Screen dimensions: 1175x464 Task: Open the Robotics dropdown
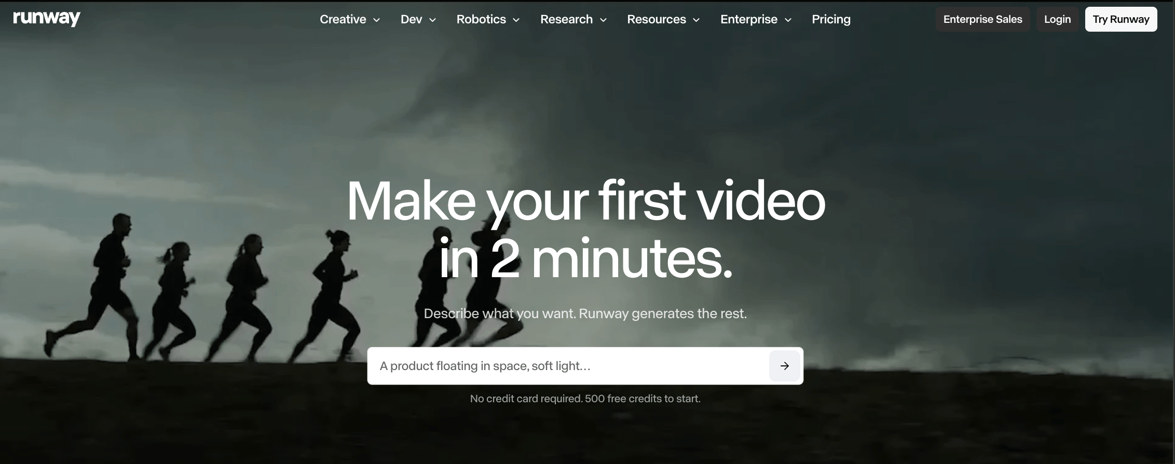point(488,19)
